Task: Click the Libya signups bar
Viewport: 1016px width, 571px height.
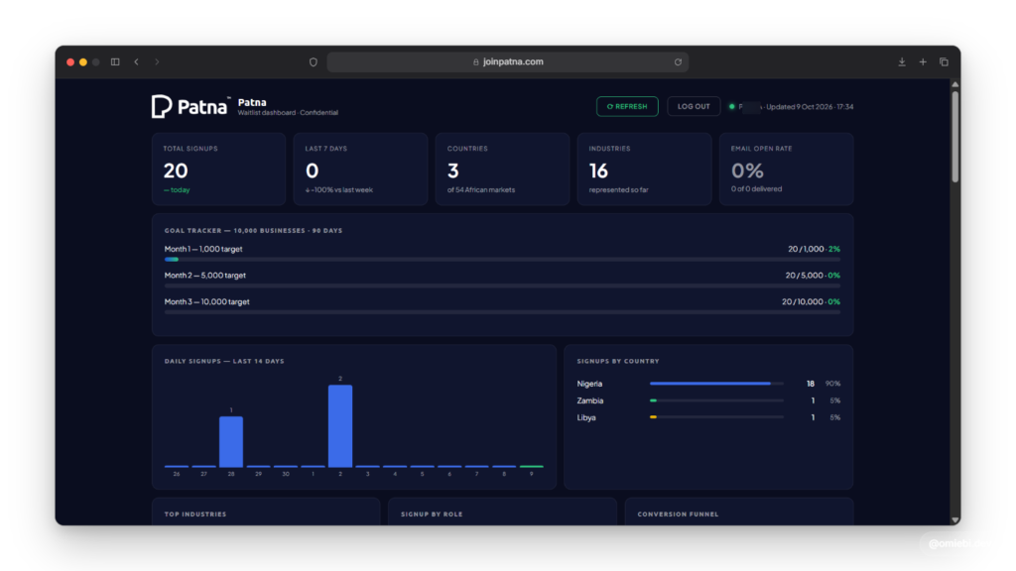Action: coord(716,417)
